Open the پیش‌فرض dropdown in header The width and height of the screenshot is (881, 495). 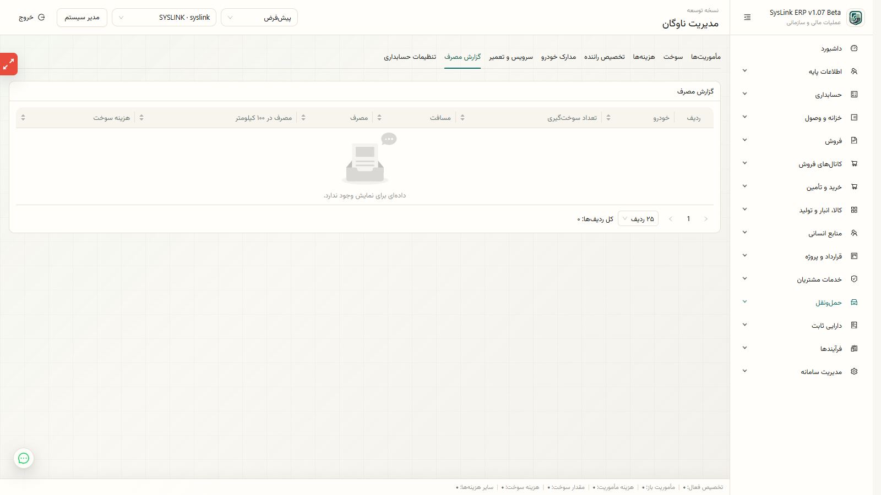tap(259, 18)
